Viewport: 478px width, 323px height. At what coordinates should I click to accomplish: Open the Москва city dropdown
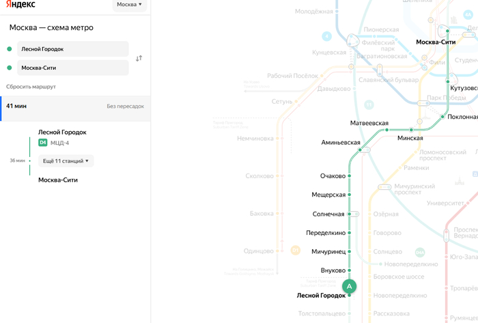130,5
